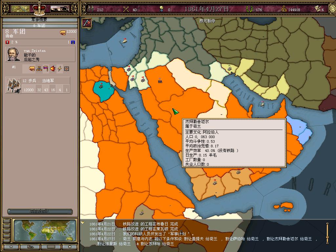336x252 pixels.
Task: Click the April 27 peace treaty log entry
Action: [203, 241]
